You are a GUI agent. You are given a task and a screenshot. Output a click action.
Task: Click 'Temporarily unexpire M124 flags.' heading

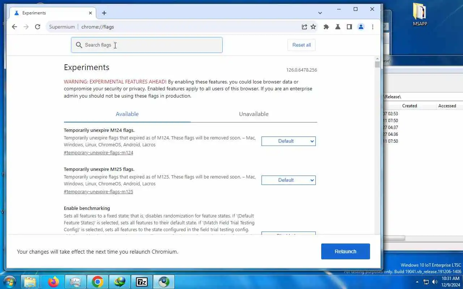pos(99,130)
